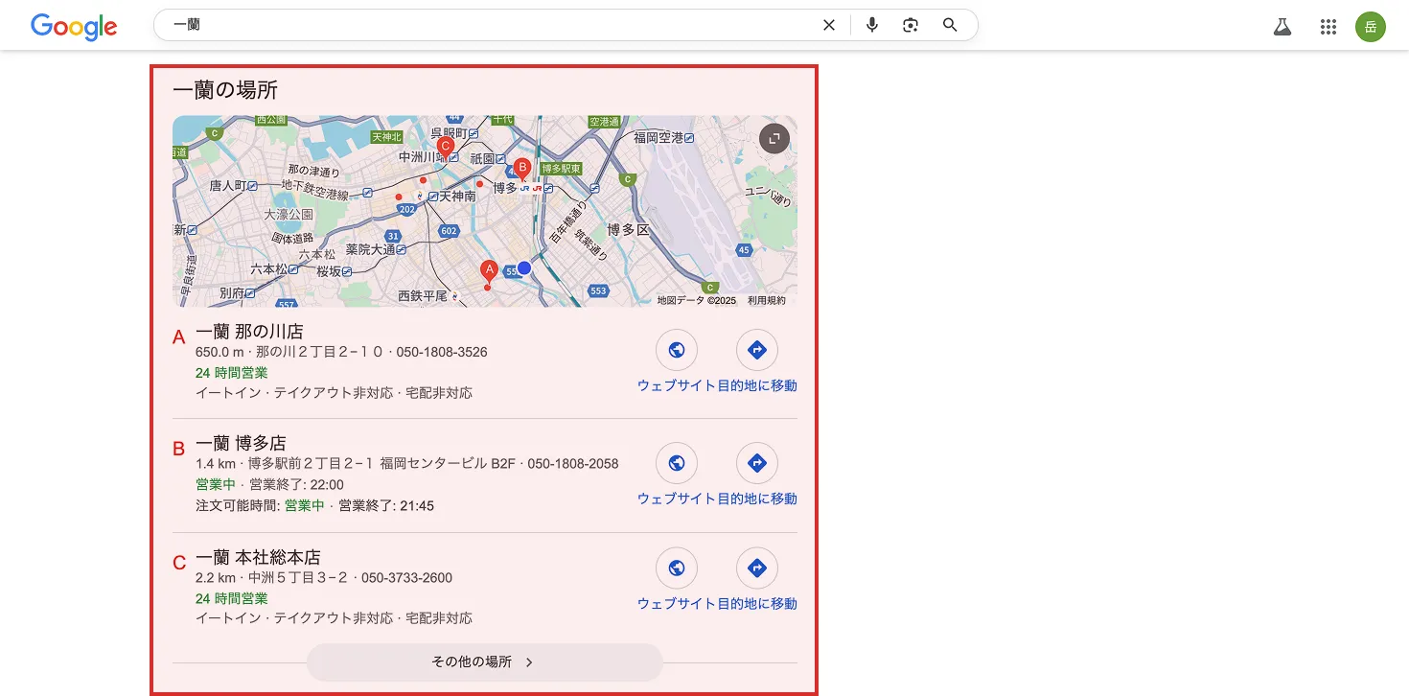Image resolution: width=1409 pixels, height=696 pixels.
Task: Click 地図データ ©2025 attribution text
Action: 697,300
